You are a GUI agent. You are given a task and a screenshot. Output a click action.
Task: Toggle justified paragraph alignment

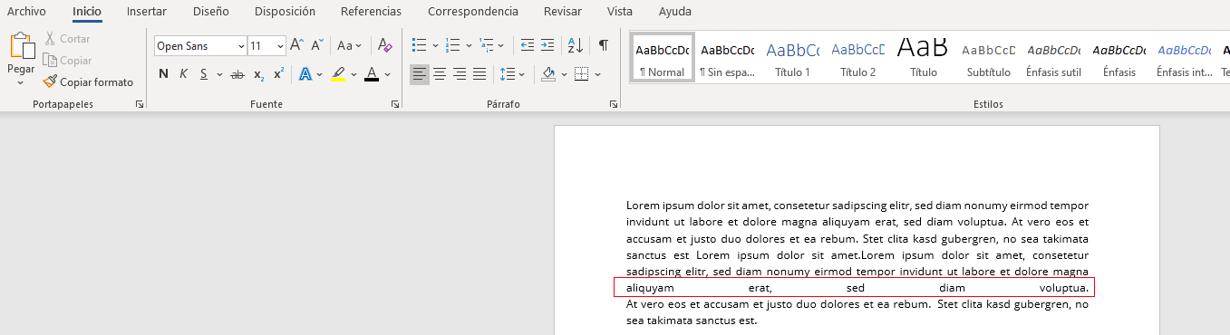click(479, 74)
